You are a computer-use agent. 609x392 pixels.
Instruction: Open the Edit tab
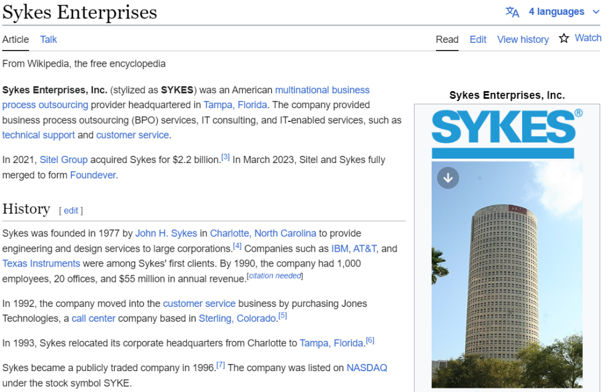(478, 40)
